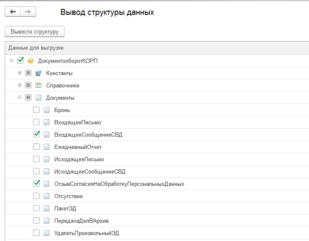Click the document icon next to Бронь
The image size is (309, 241).
(x=46, y=110)
